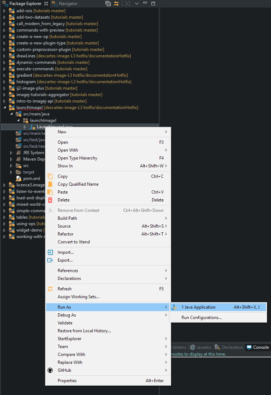Choose Open With in context menu
Viewport: 271px width, 395px height.
click(x=108, y=150)
